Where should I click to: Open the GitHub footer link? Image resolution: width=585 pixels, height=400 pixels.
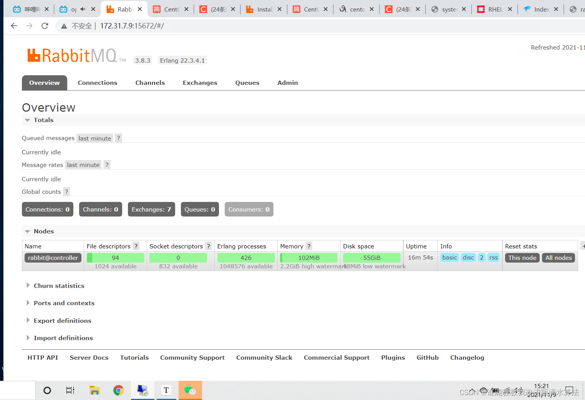(428, 358)
